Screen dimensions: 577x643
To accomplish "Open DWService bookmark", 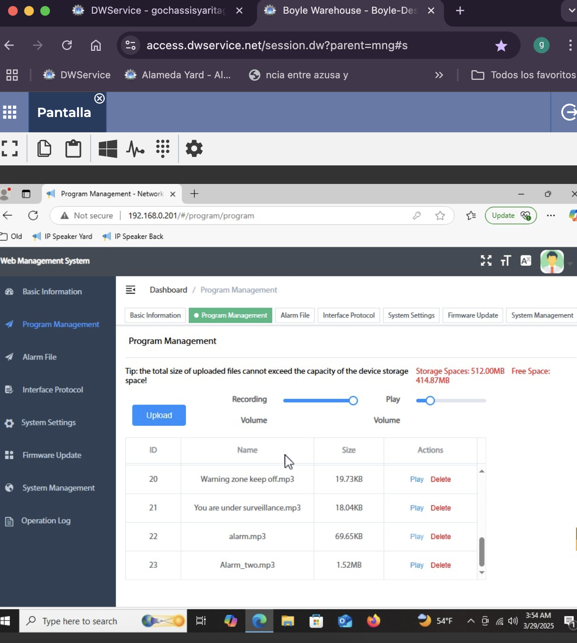I will click(77, 75).
